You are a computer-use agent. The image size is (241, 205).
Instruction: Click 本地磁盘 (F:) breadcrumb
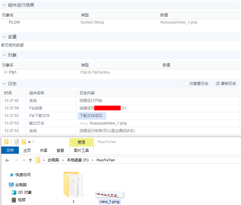tap(78, 160)
